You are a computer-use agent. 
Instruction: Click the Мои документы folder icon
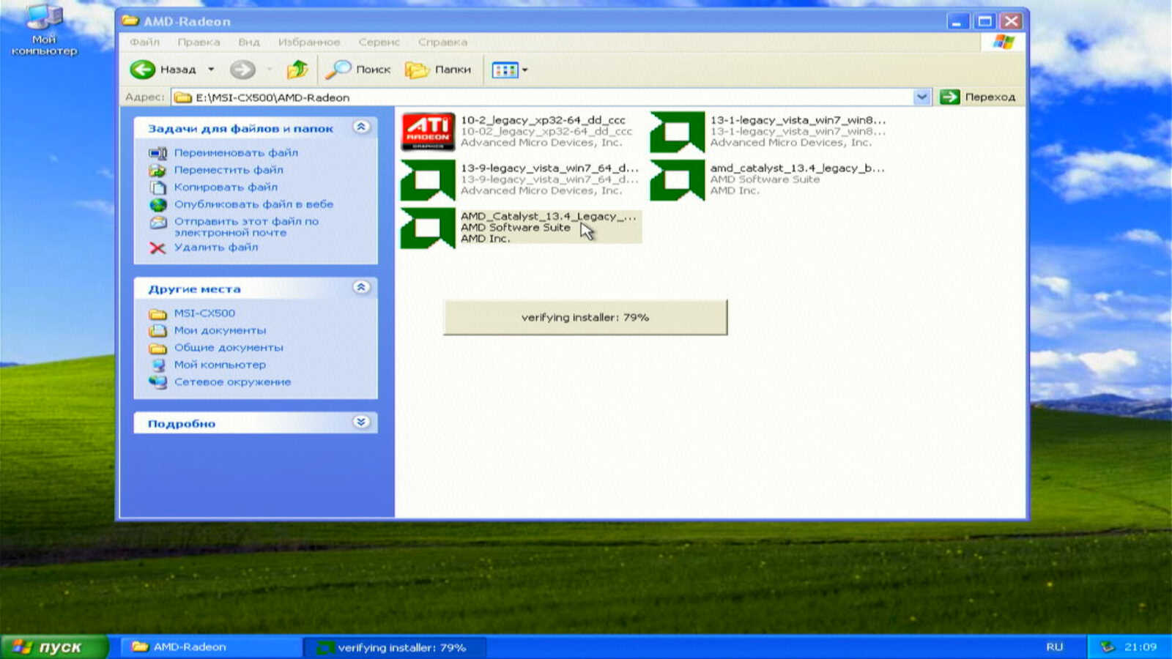(x=157, y=331)
